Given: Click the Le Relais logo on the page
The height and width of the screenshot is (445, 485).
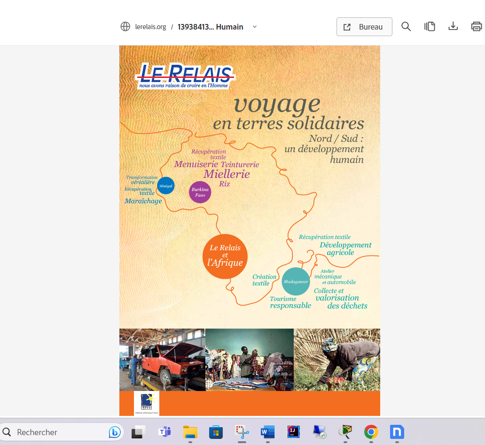Looking at the screenshot, I should point(185,76).
